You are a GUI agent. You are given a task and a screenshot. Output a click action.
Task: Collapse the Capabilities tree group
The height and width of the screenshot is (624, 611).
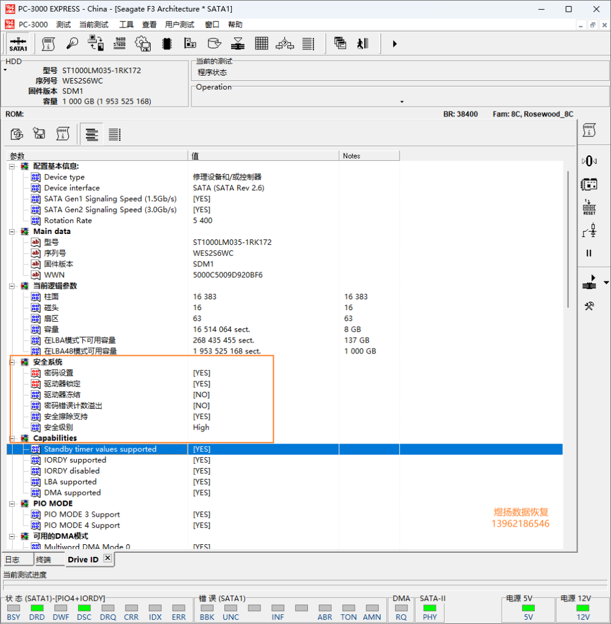click(12, 438)
